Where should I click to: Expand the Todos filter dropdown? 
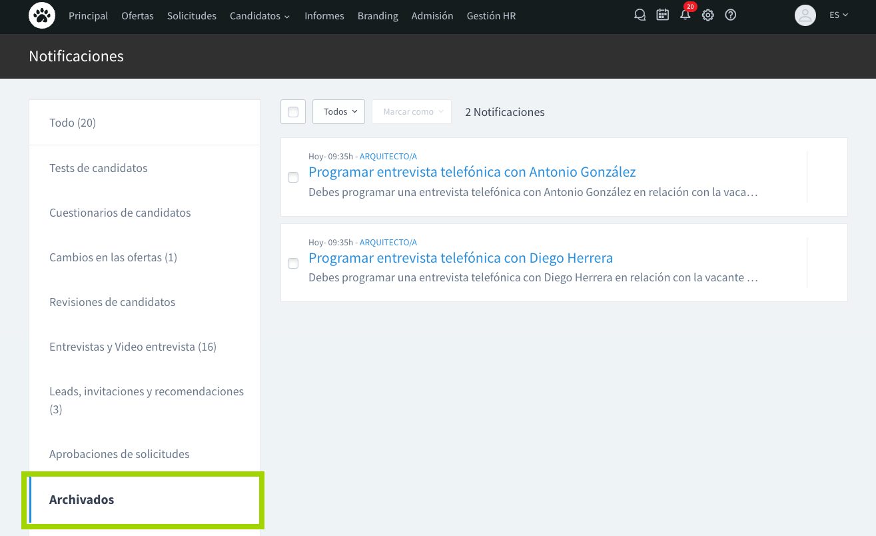coord(338,112)
